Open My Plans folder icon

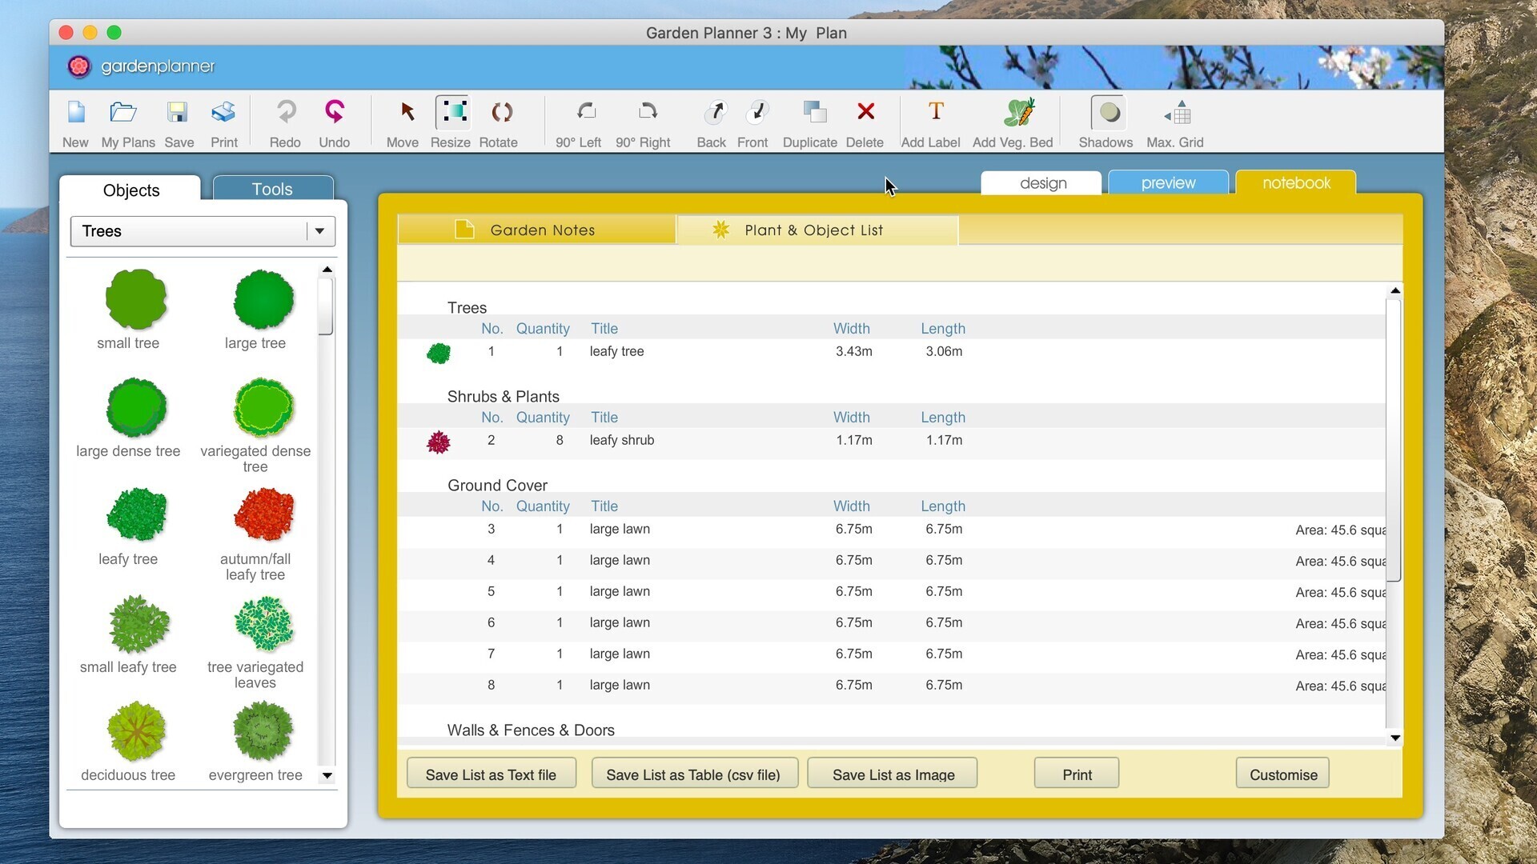[x=123, y=113]
